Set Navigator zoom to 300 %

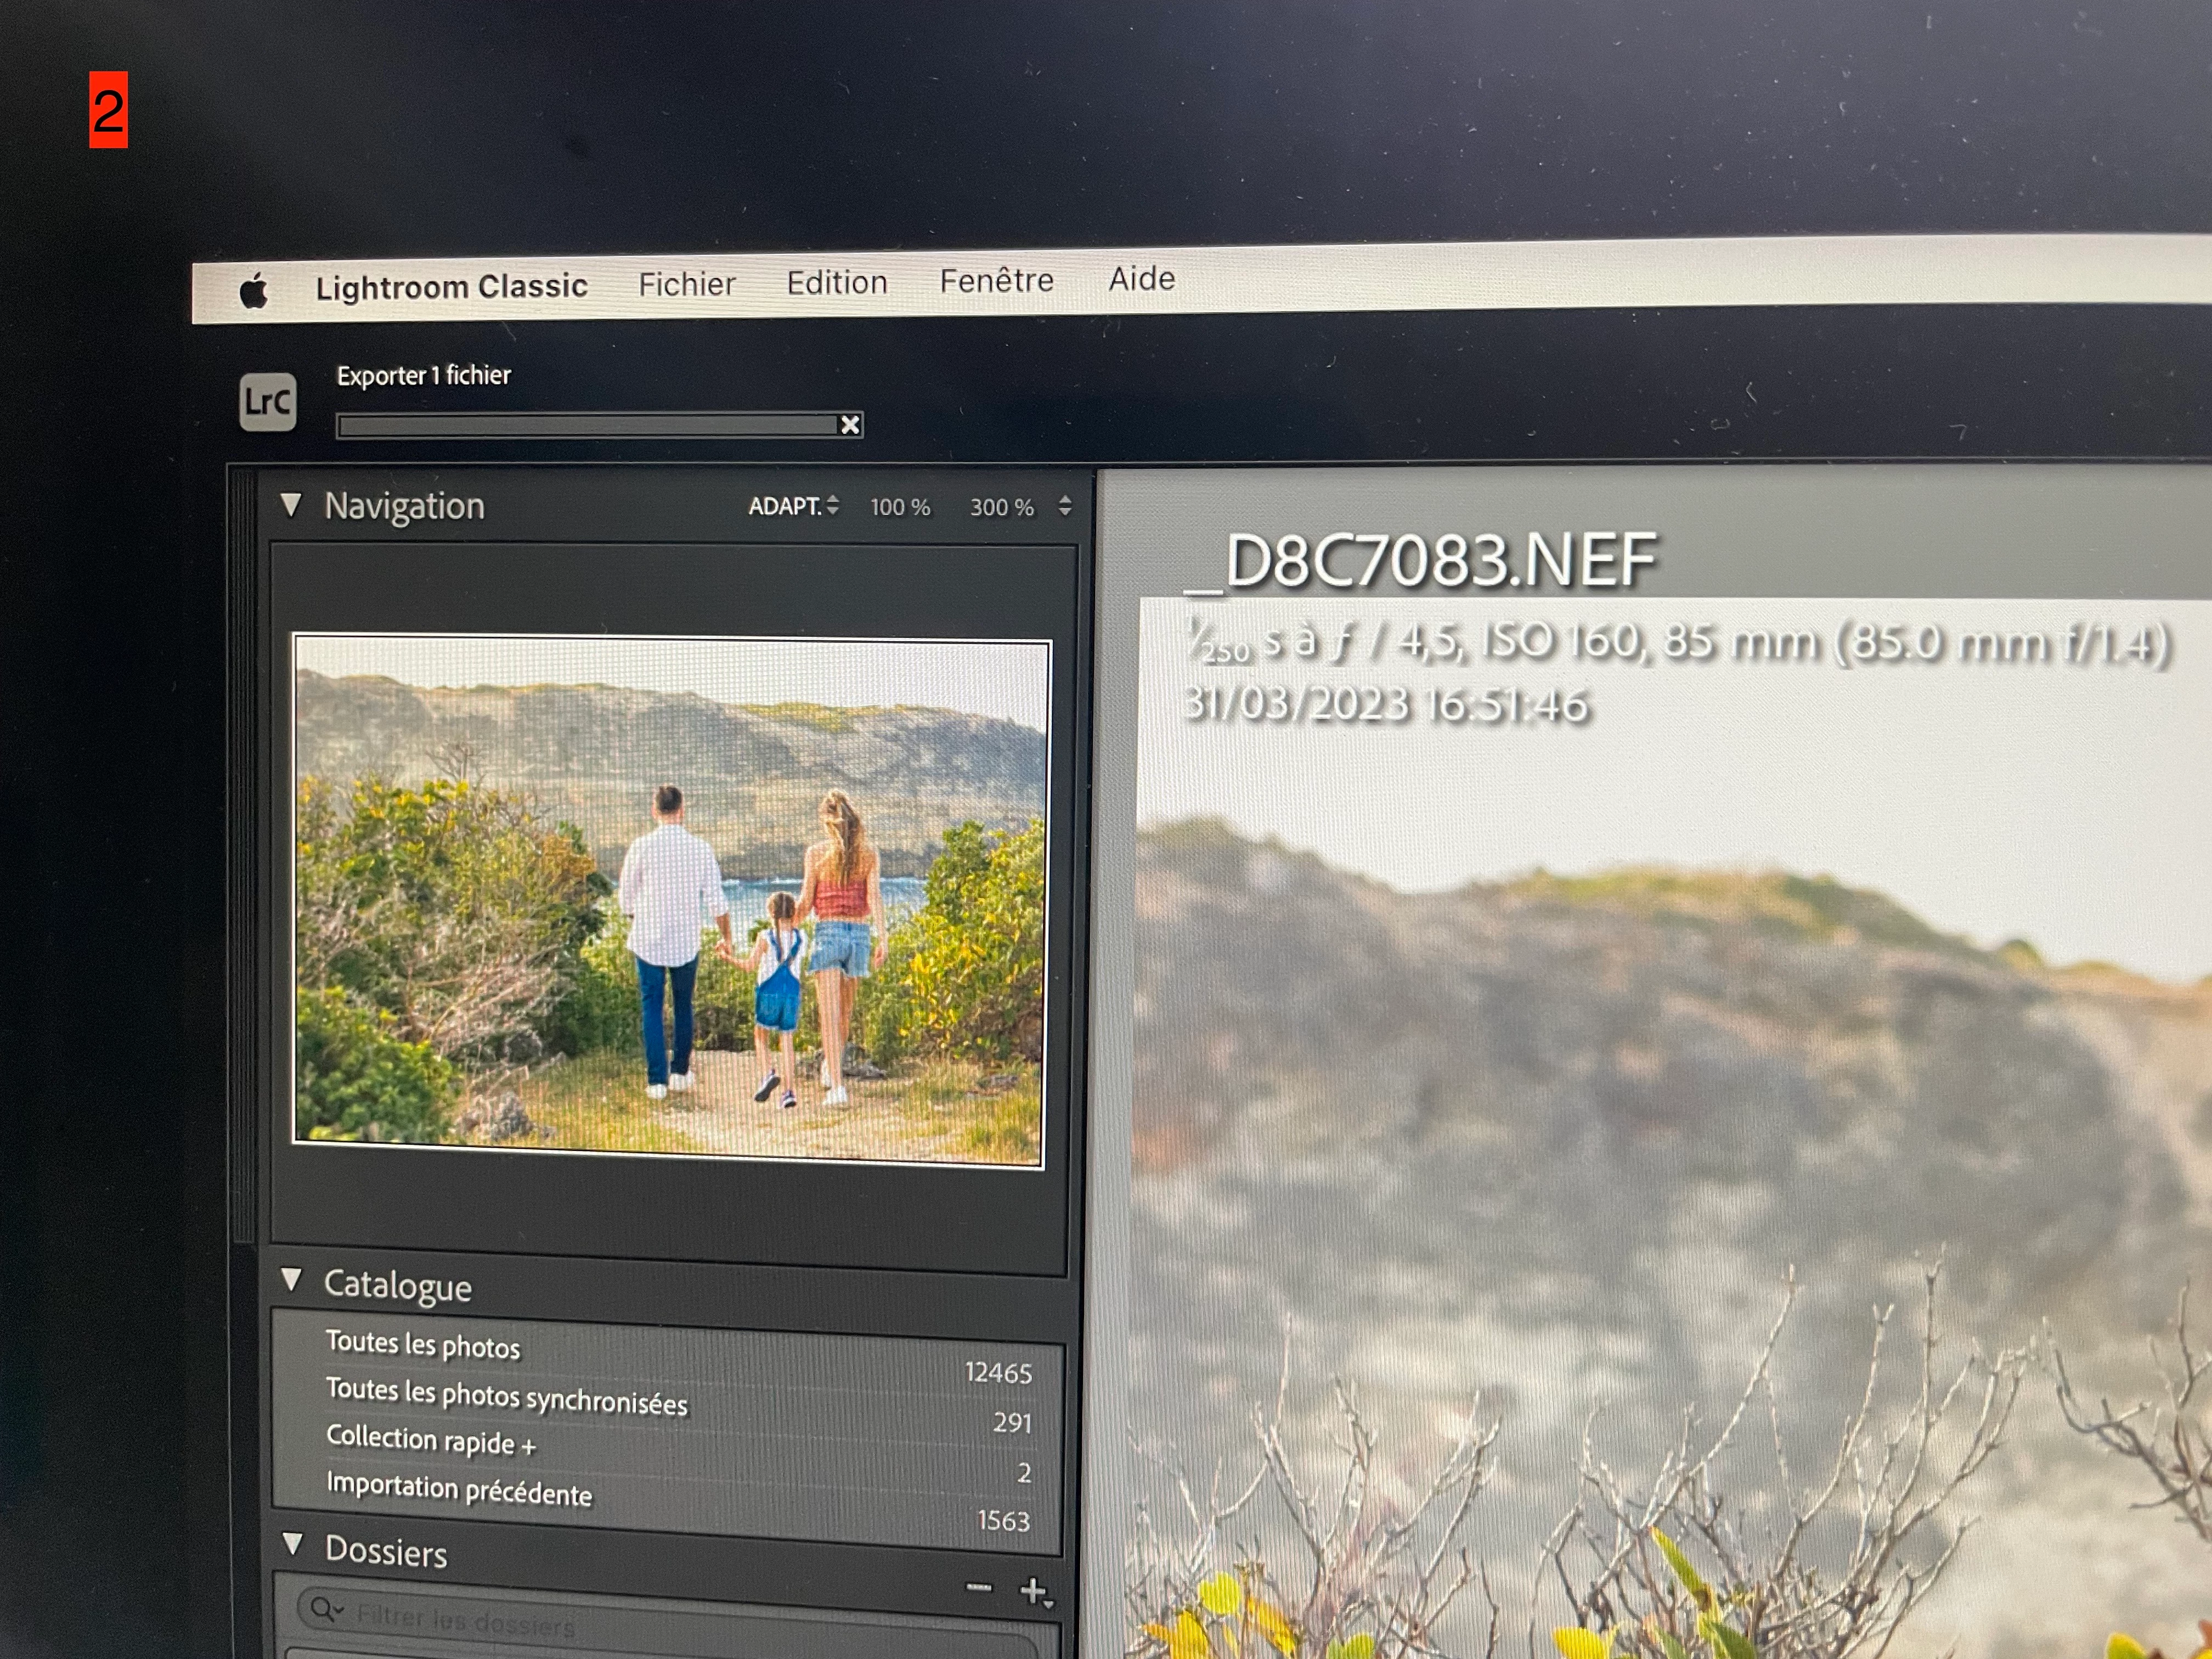tap(1001, 507)
